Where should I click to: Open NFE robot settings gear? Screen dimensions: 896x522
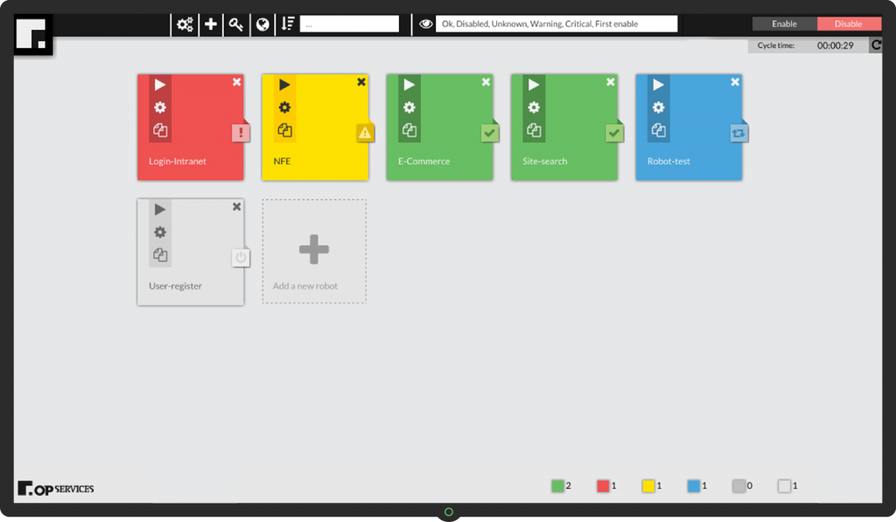(284, 108)
